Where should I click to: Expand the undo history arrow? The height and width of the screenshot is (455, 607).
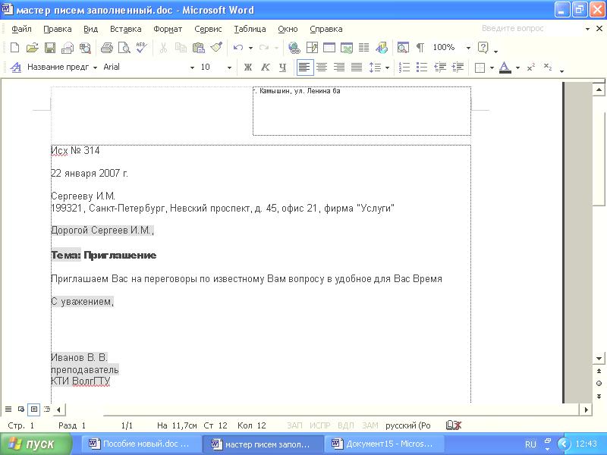tap(250, 48)
